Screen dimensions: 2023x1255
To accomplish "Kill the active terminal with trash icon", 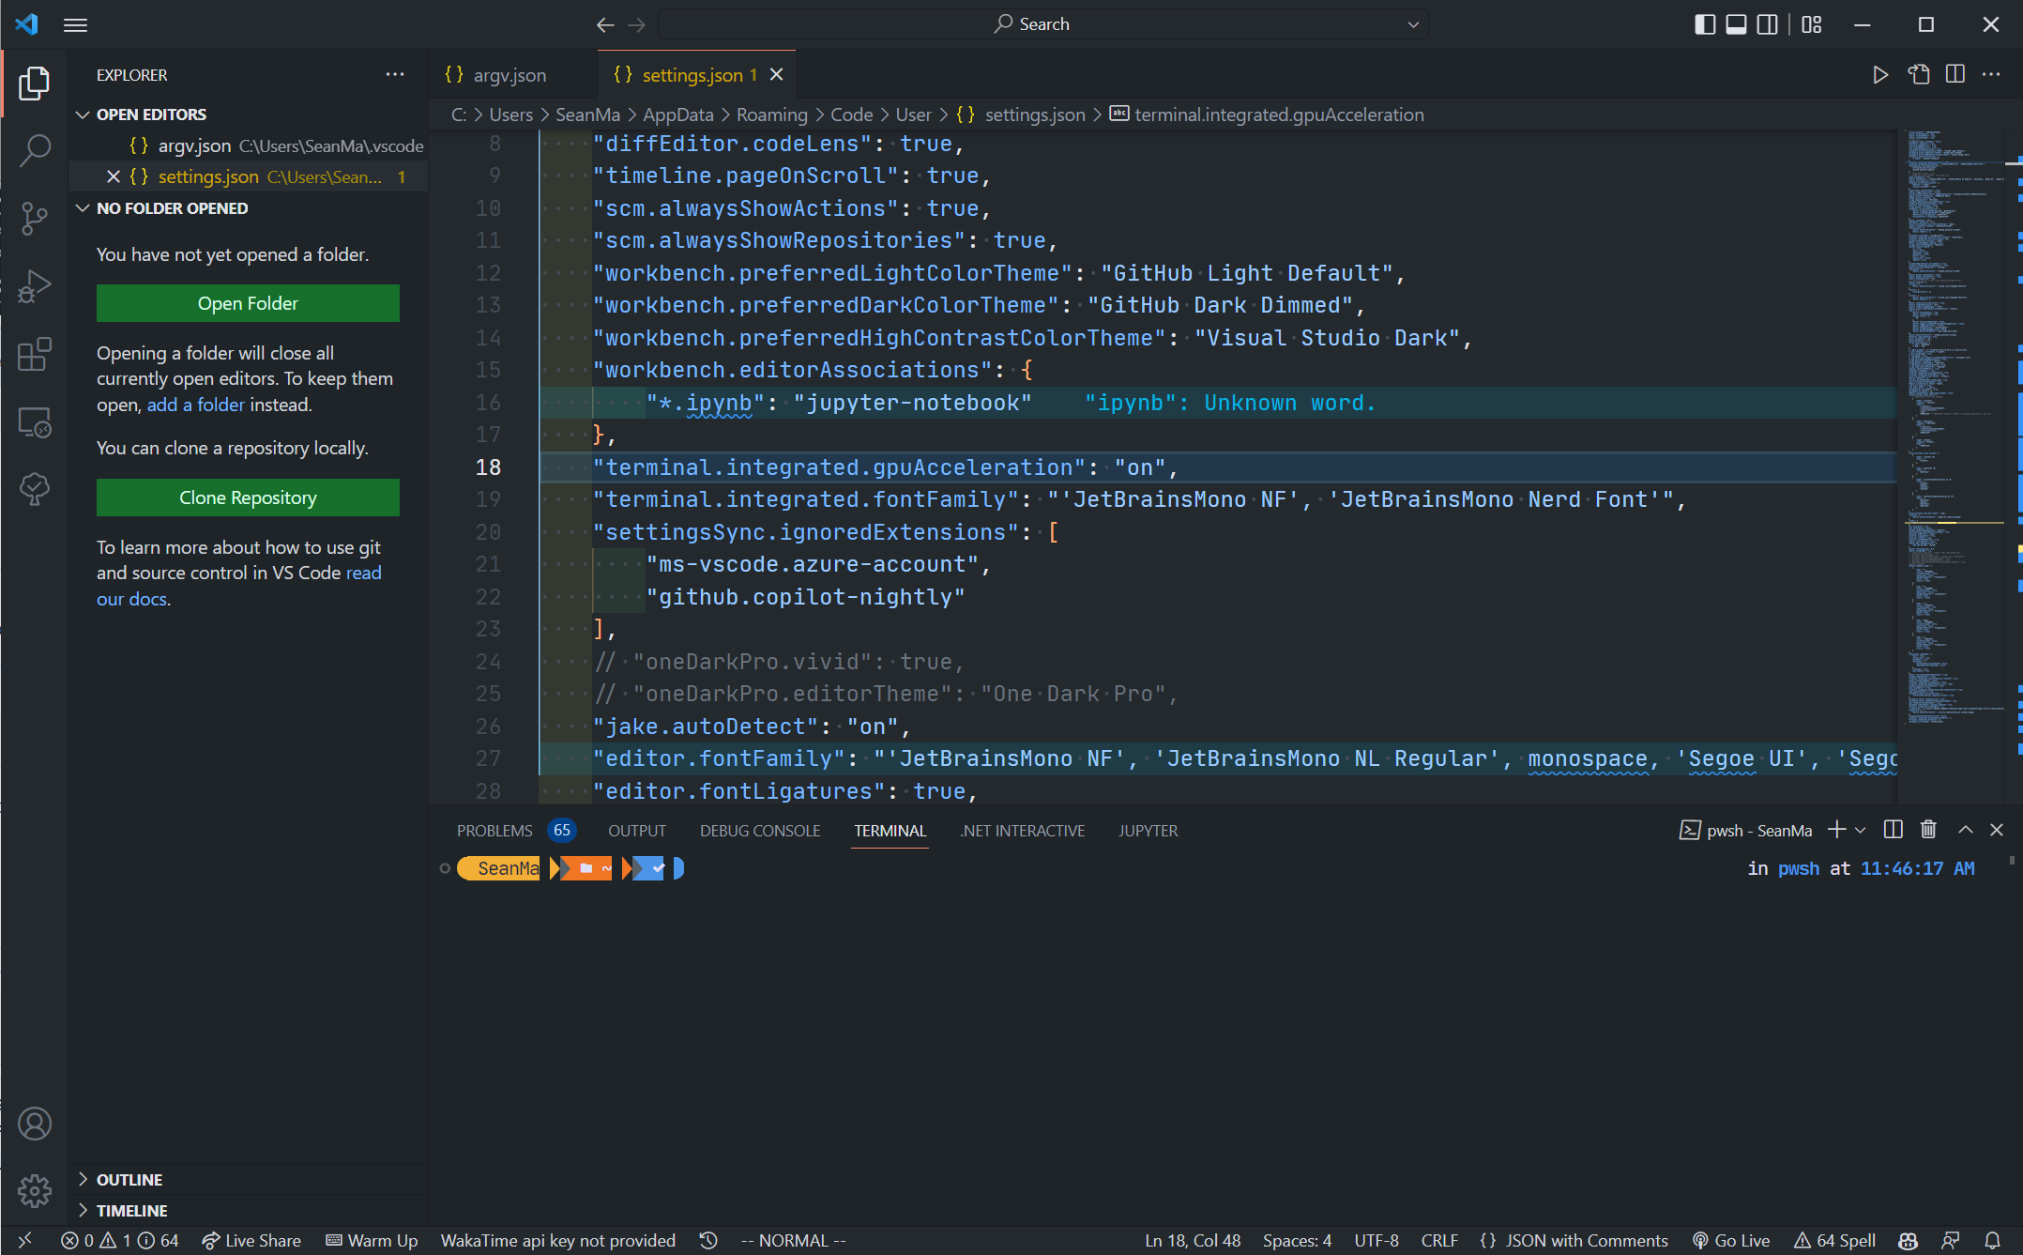I will [x=1928, y=830].
